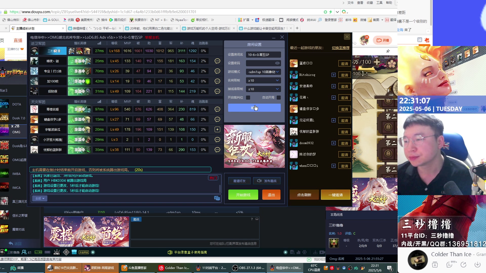This screenshot has height=273, width=486.
Task: Click 退出 button
Action: coord(271,195)
